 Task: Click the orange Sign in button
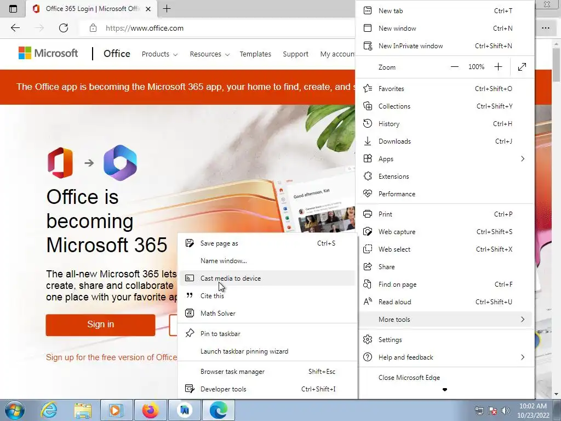point(101,325)
